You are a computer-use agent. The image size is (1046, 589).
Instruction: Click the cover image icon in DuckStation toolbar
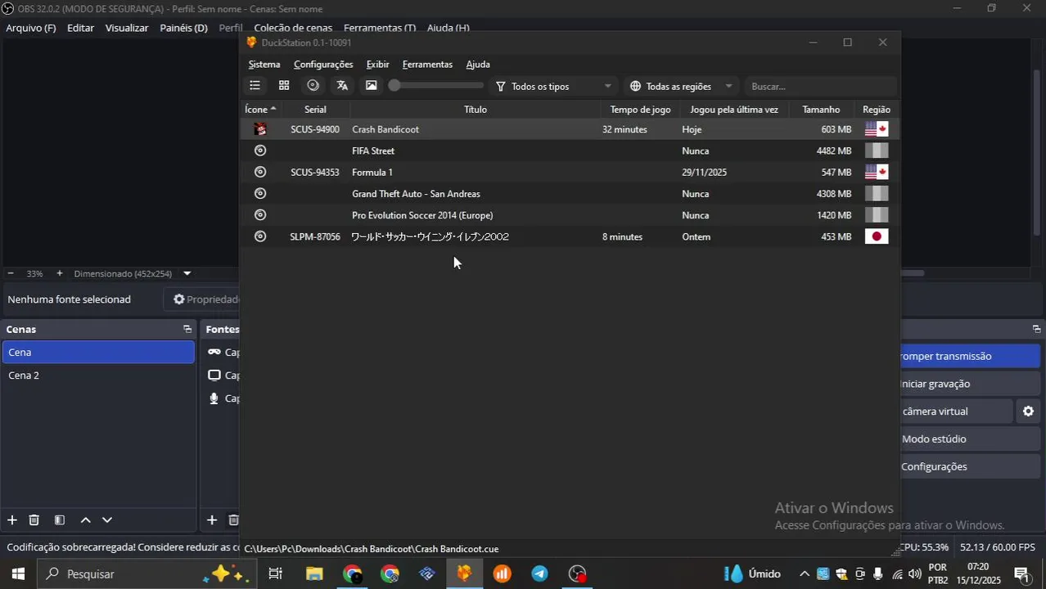point(372,86)
